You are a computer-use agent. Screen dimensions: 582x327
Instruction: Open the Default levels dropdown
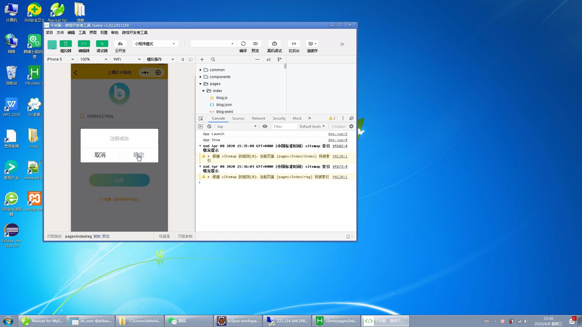[312, 127]
